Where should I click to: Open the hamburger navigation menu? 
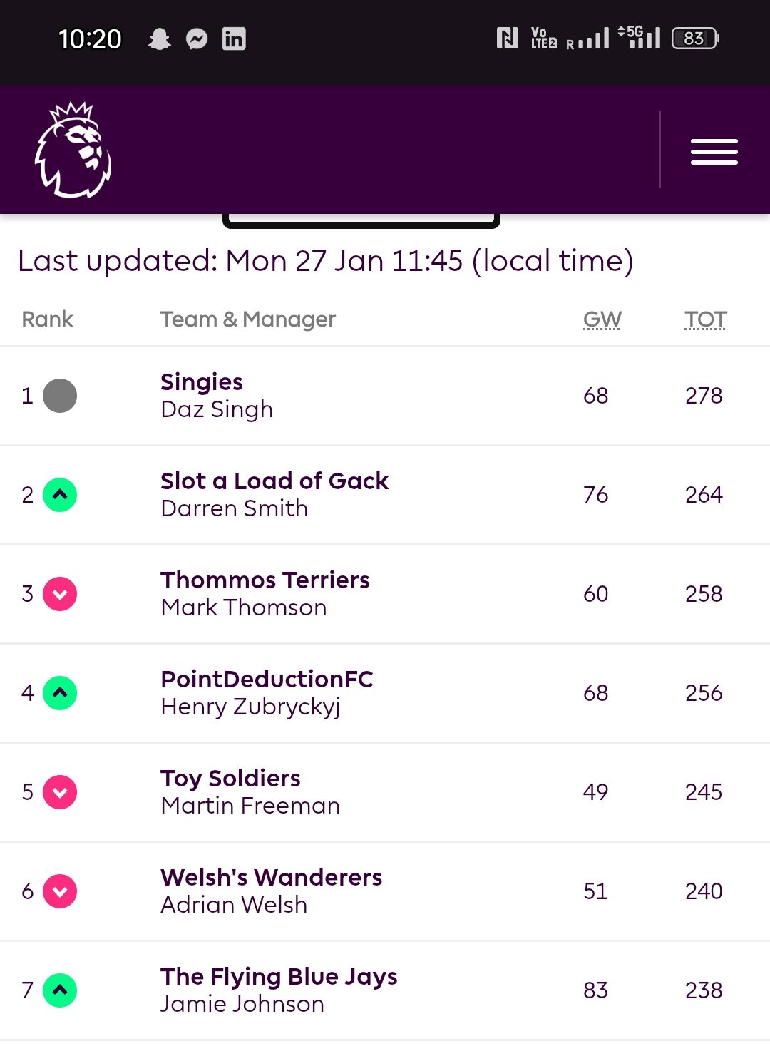714,152
